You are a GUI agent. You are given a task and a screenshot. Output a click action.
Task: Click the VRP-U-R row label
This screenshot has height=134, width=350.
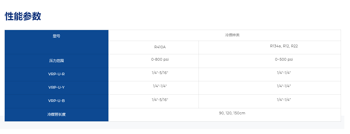56,74
